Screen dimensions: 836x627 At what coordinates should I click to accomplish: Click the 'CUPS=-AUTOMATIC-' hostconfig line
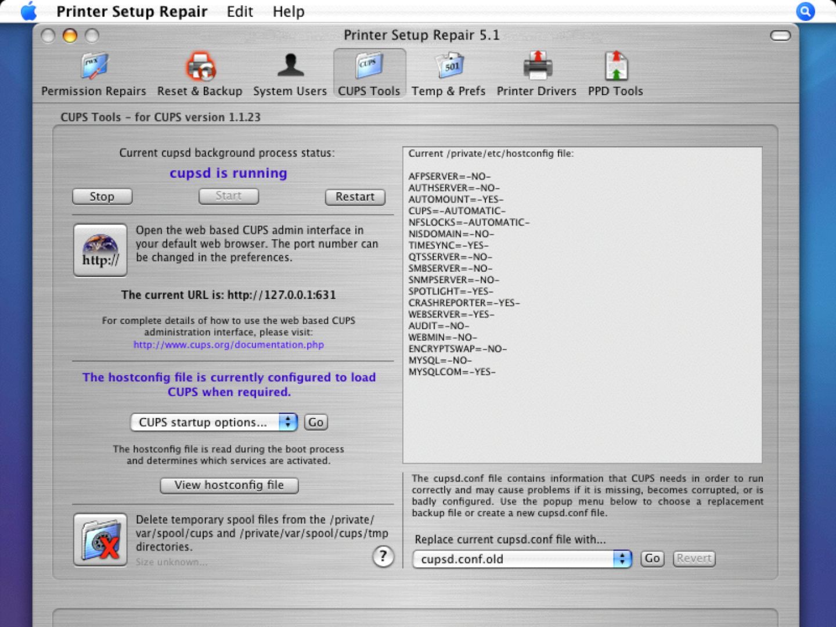click(x=457, y=211)
